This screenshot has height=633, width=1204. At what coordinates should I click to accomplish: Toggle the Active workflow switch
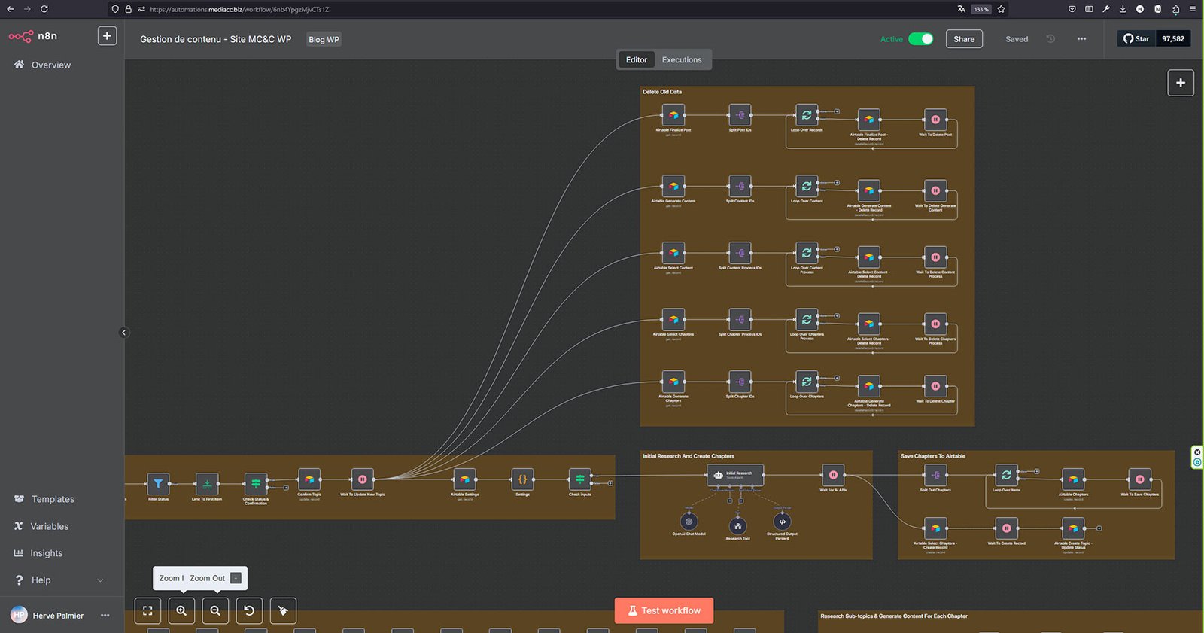(920, 39)
